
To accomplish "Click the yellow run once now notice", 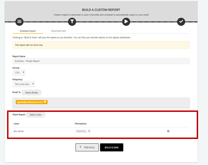I will 101,45.
